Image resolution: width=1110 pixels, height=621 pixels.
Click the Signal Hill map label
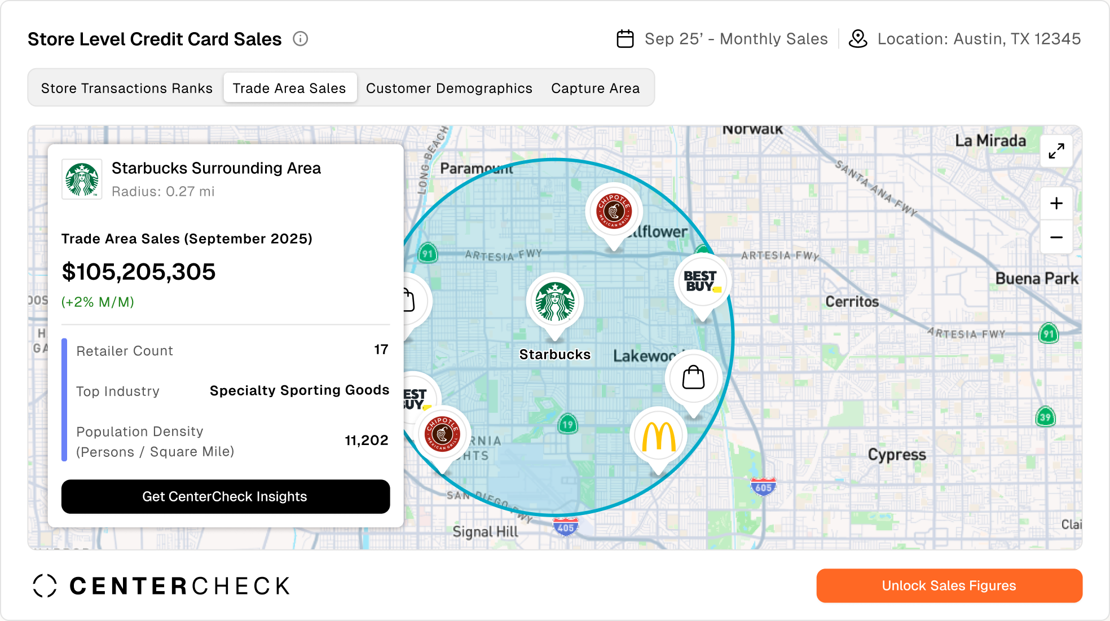[485, 532]
